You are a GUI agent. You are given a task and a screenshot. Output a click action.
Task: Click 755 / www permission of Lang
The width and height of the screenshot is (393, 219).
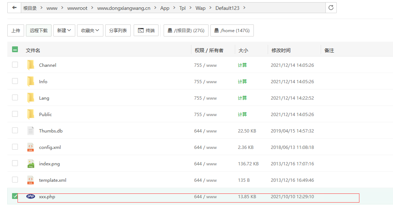click(x=205, y=98)
